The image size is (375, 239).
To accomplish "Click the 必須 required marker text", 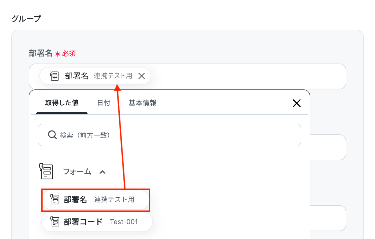I will (69, 53).
